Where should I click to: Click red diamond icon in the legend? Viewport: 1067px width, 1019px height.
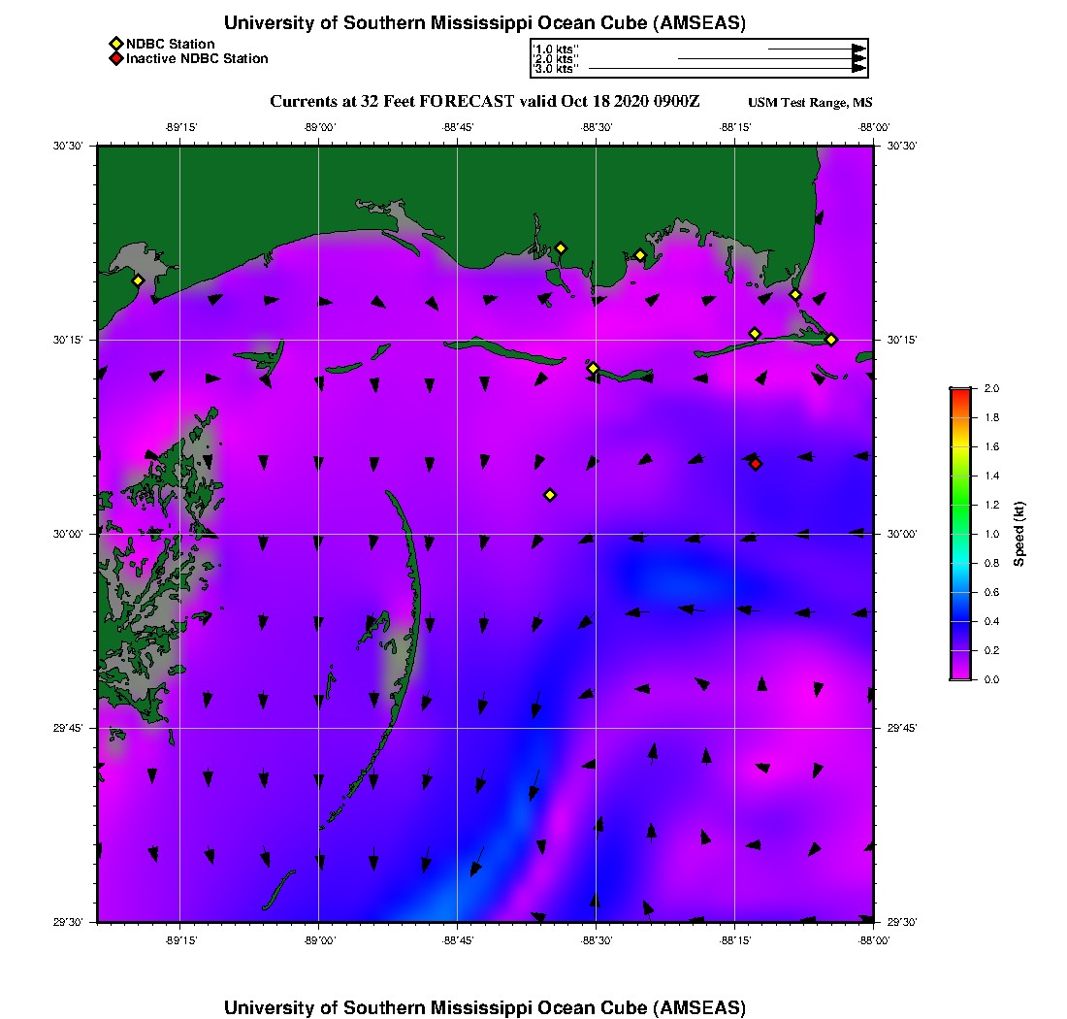(115, 59)
